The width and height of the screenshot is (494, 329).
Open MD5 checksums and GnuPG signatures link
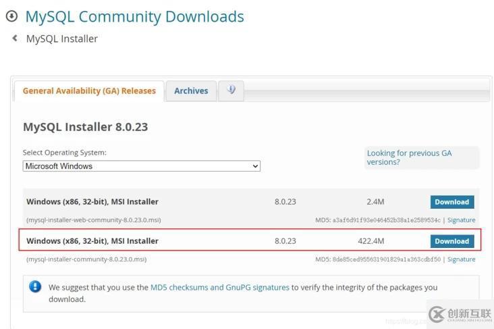pyautogui.click(x=219, y=287)
